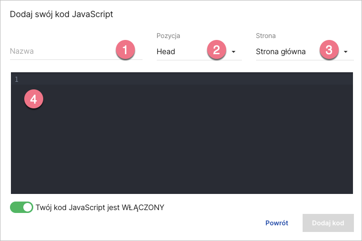Expand the Strona dropdown arrow

point(346,52)
